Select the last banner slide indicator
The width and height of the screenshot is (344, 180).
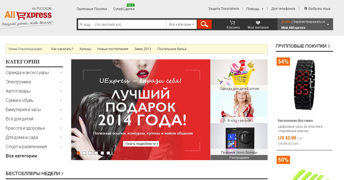click(x=108, y=153)
